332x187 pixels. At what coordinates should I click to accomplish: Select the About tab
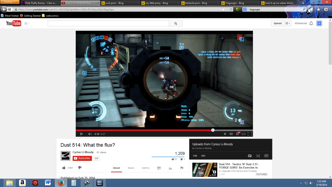(116, 168)
